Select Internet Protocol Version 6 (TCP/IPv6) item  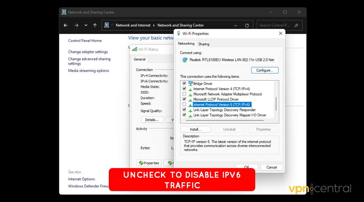(222, 105)
